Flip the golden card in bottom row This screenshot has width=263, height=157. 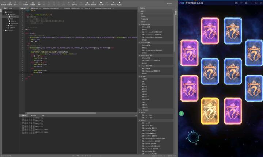(x=210, y=111)
